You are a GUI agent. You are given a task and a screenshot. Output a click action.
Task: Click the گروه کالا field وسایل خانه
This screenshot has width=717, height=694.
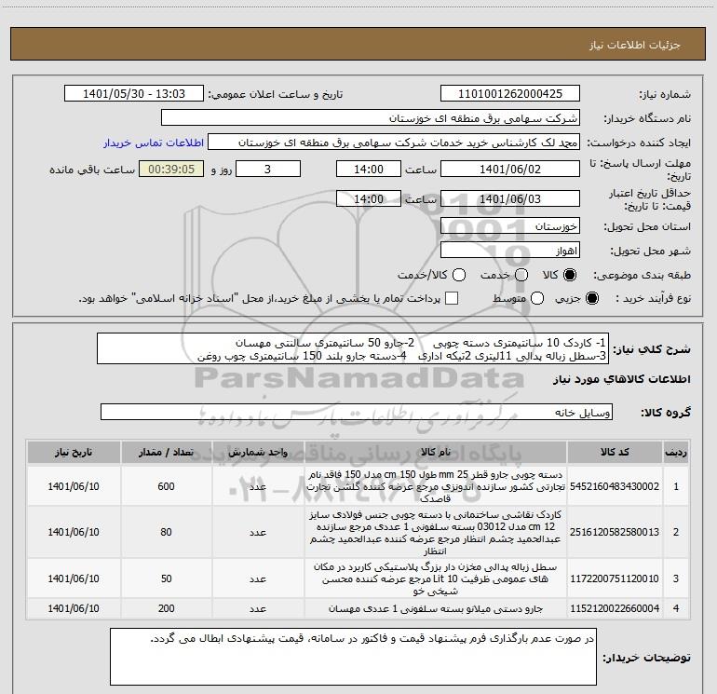point(355,412)
